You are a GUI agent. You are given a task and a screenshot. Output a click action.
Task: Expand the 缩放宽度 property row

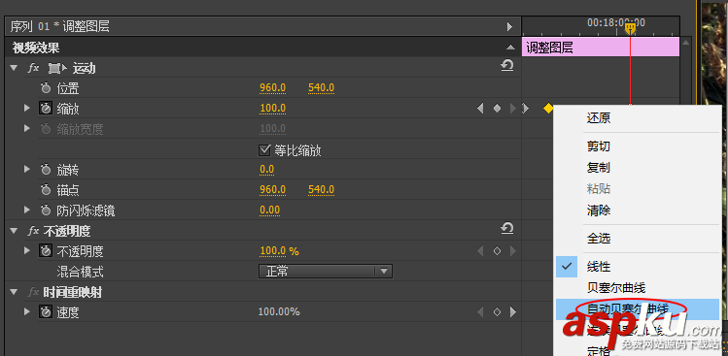pos(27,128)
